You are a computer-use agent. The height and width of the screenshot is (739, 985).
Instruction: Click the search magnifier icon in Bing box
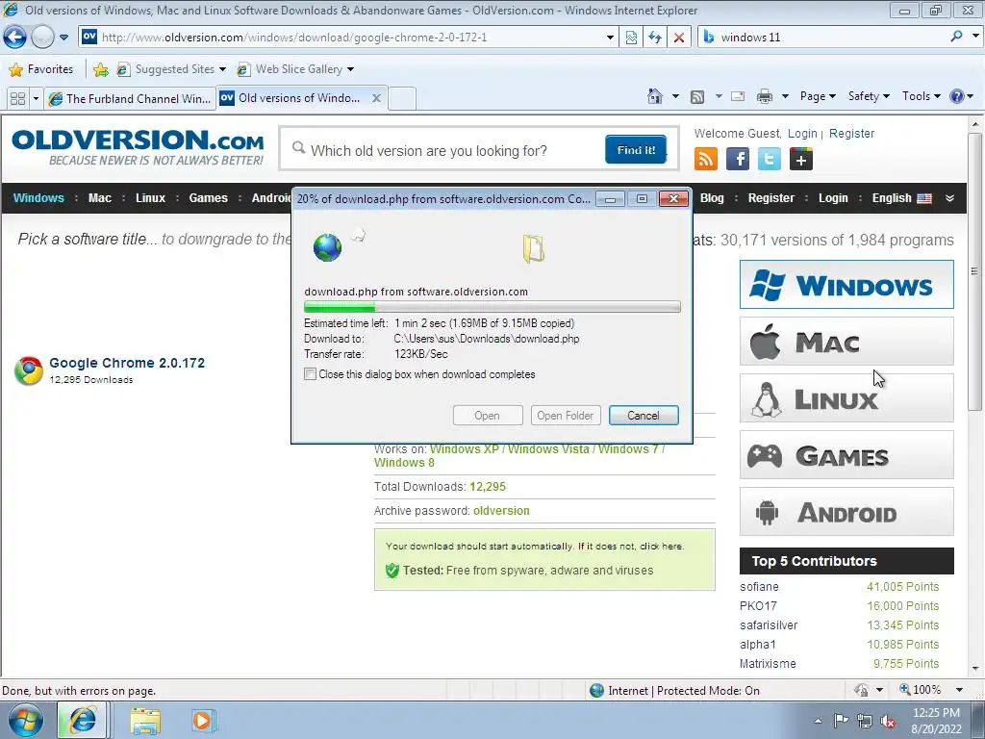tap(956, 37)
